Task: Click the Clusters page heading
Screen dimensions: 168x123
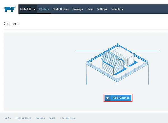Action: click(x=11, y=24)
